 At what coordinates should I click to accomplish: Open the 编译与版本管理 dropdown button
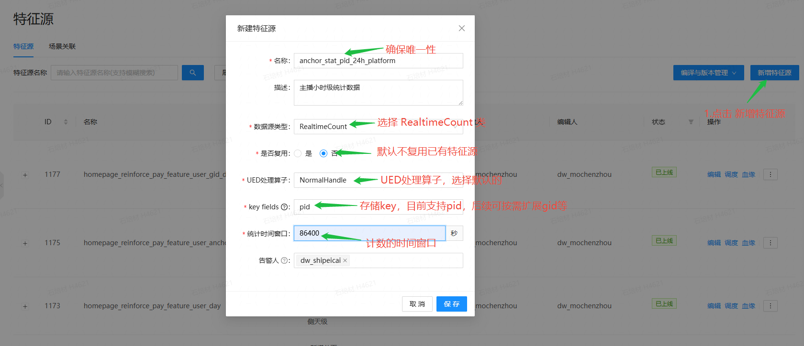coord(708,73)
